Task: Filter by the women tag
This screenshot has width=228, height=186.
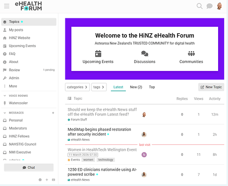Action: click(x=88, y=160)
